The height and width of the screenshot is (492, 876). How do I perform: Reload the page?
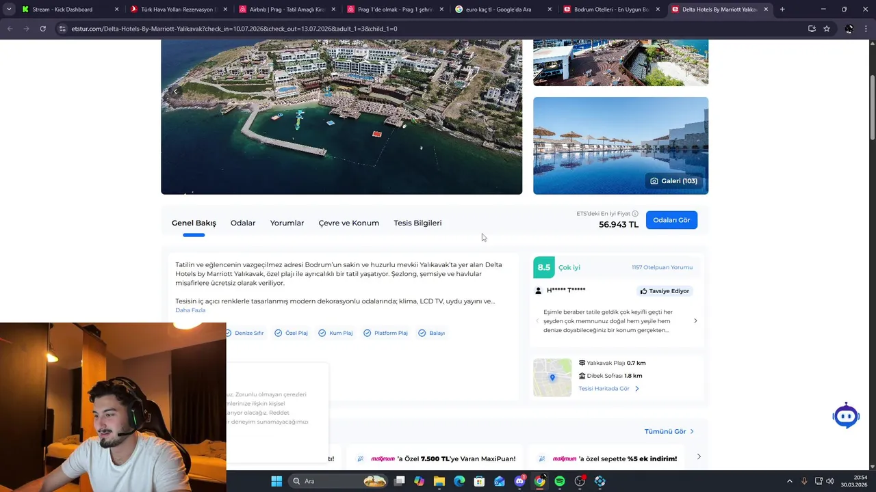click(42, 29)
